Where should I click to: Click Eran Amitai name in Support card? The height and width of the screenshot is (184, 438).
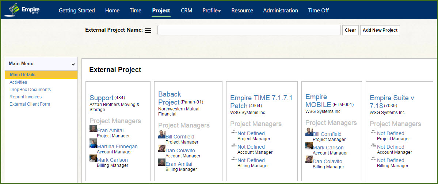pos(110,130)
